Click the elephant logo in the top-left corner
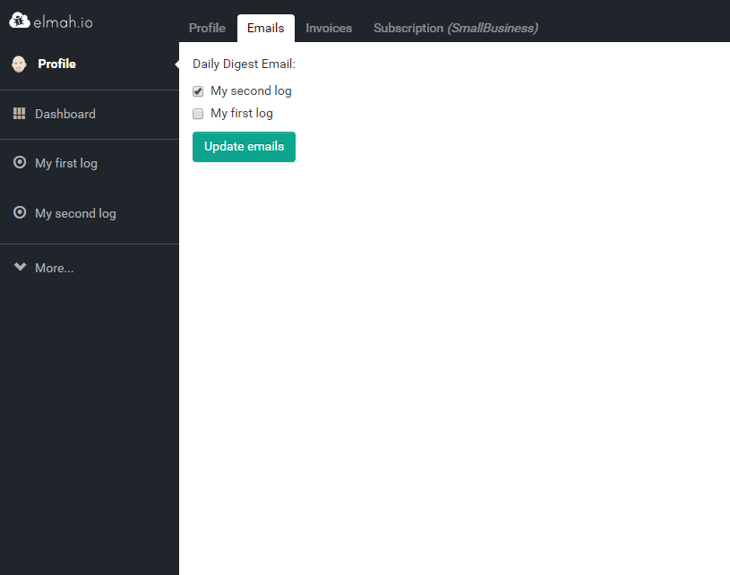 [19, 19]
